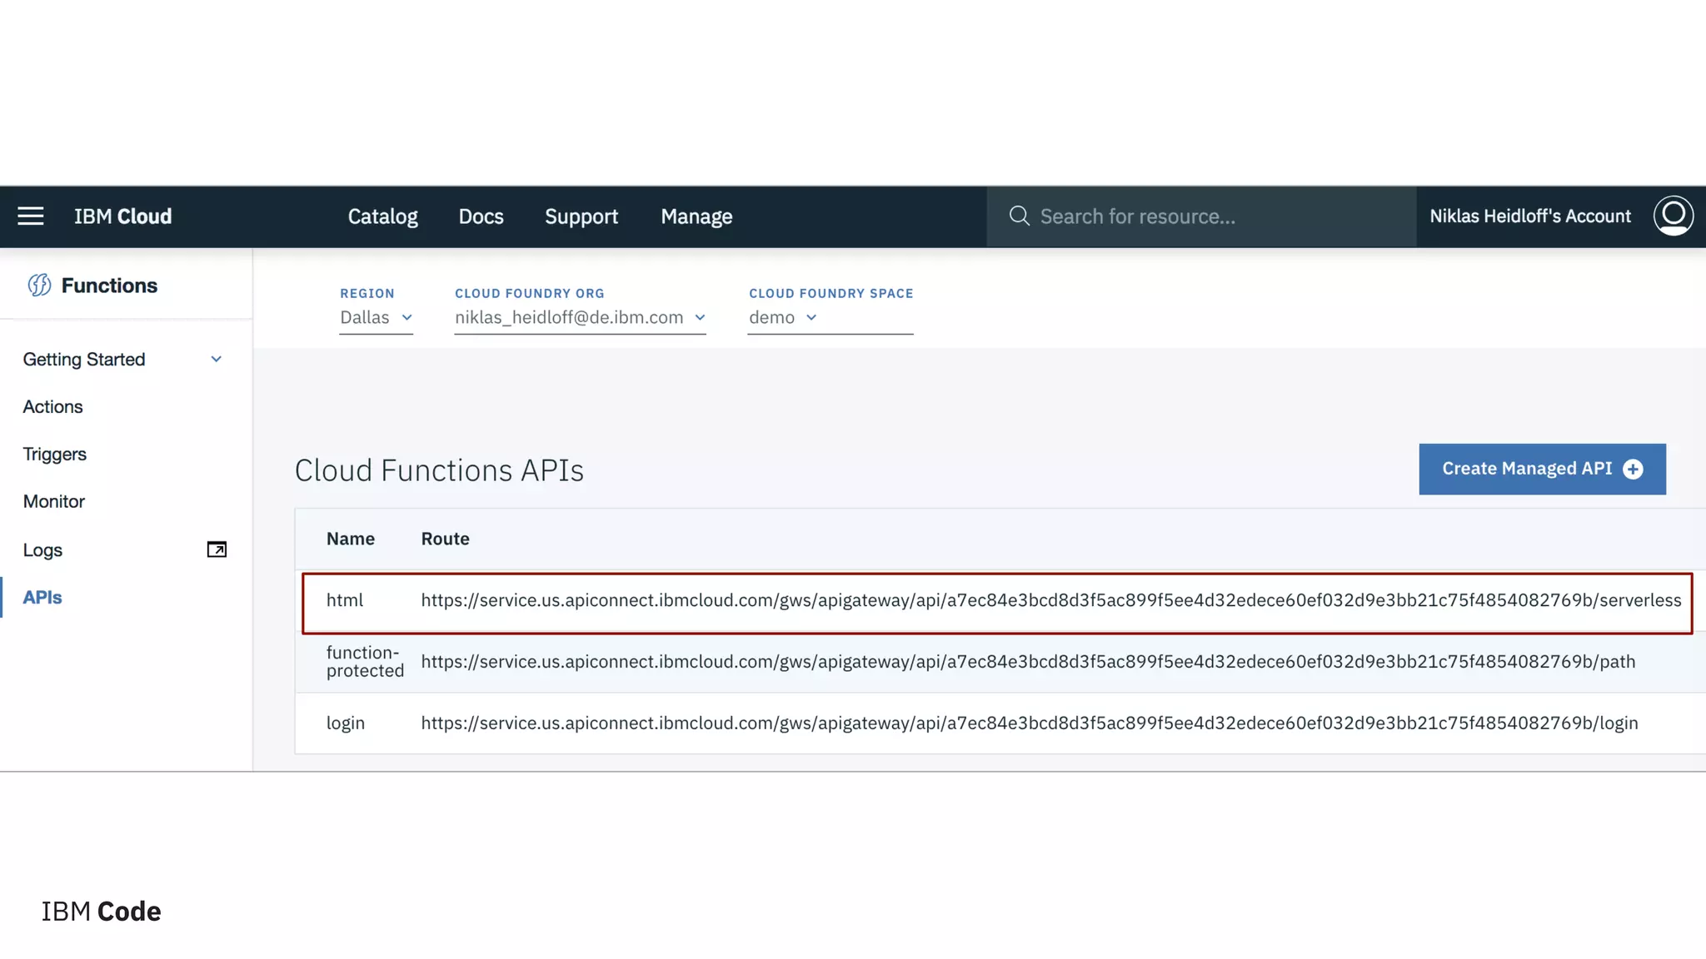The height and width of the screenshot is (959, 1706).
Task: Expand the Getting Started chevron
Action: tap(216, 360)
